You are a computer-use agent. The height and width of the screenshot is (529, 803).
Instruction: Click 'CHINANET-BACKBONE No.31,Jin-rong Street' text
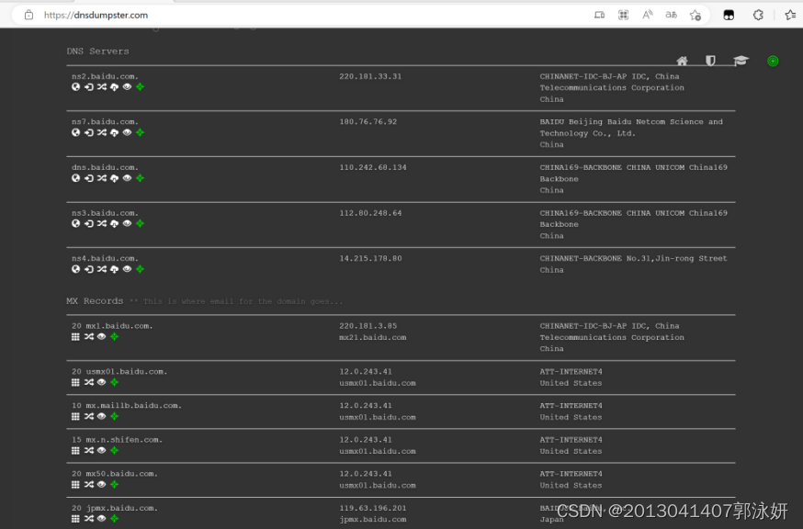pos(634,259)
